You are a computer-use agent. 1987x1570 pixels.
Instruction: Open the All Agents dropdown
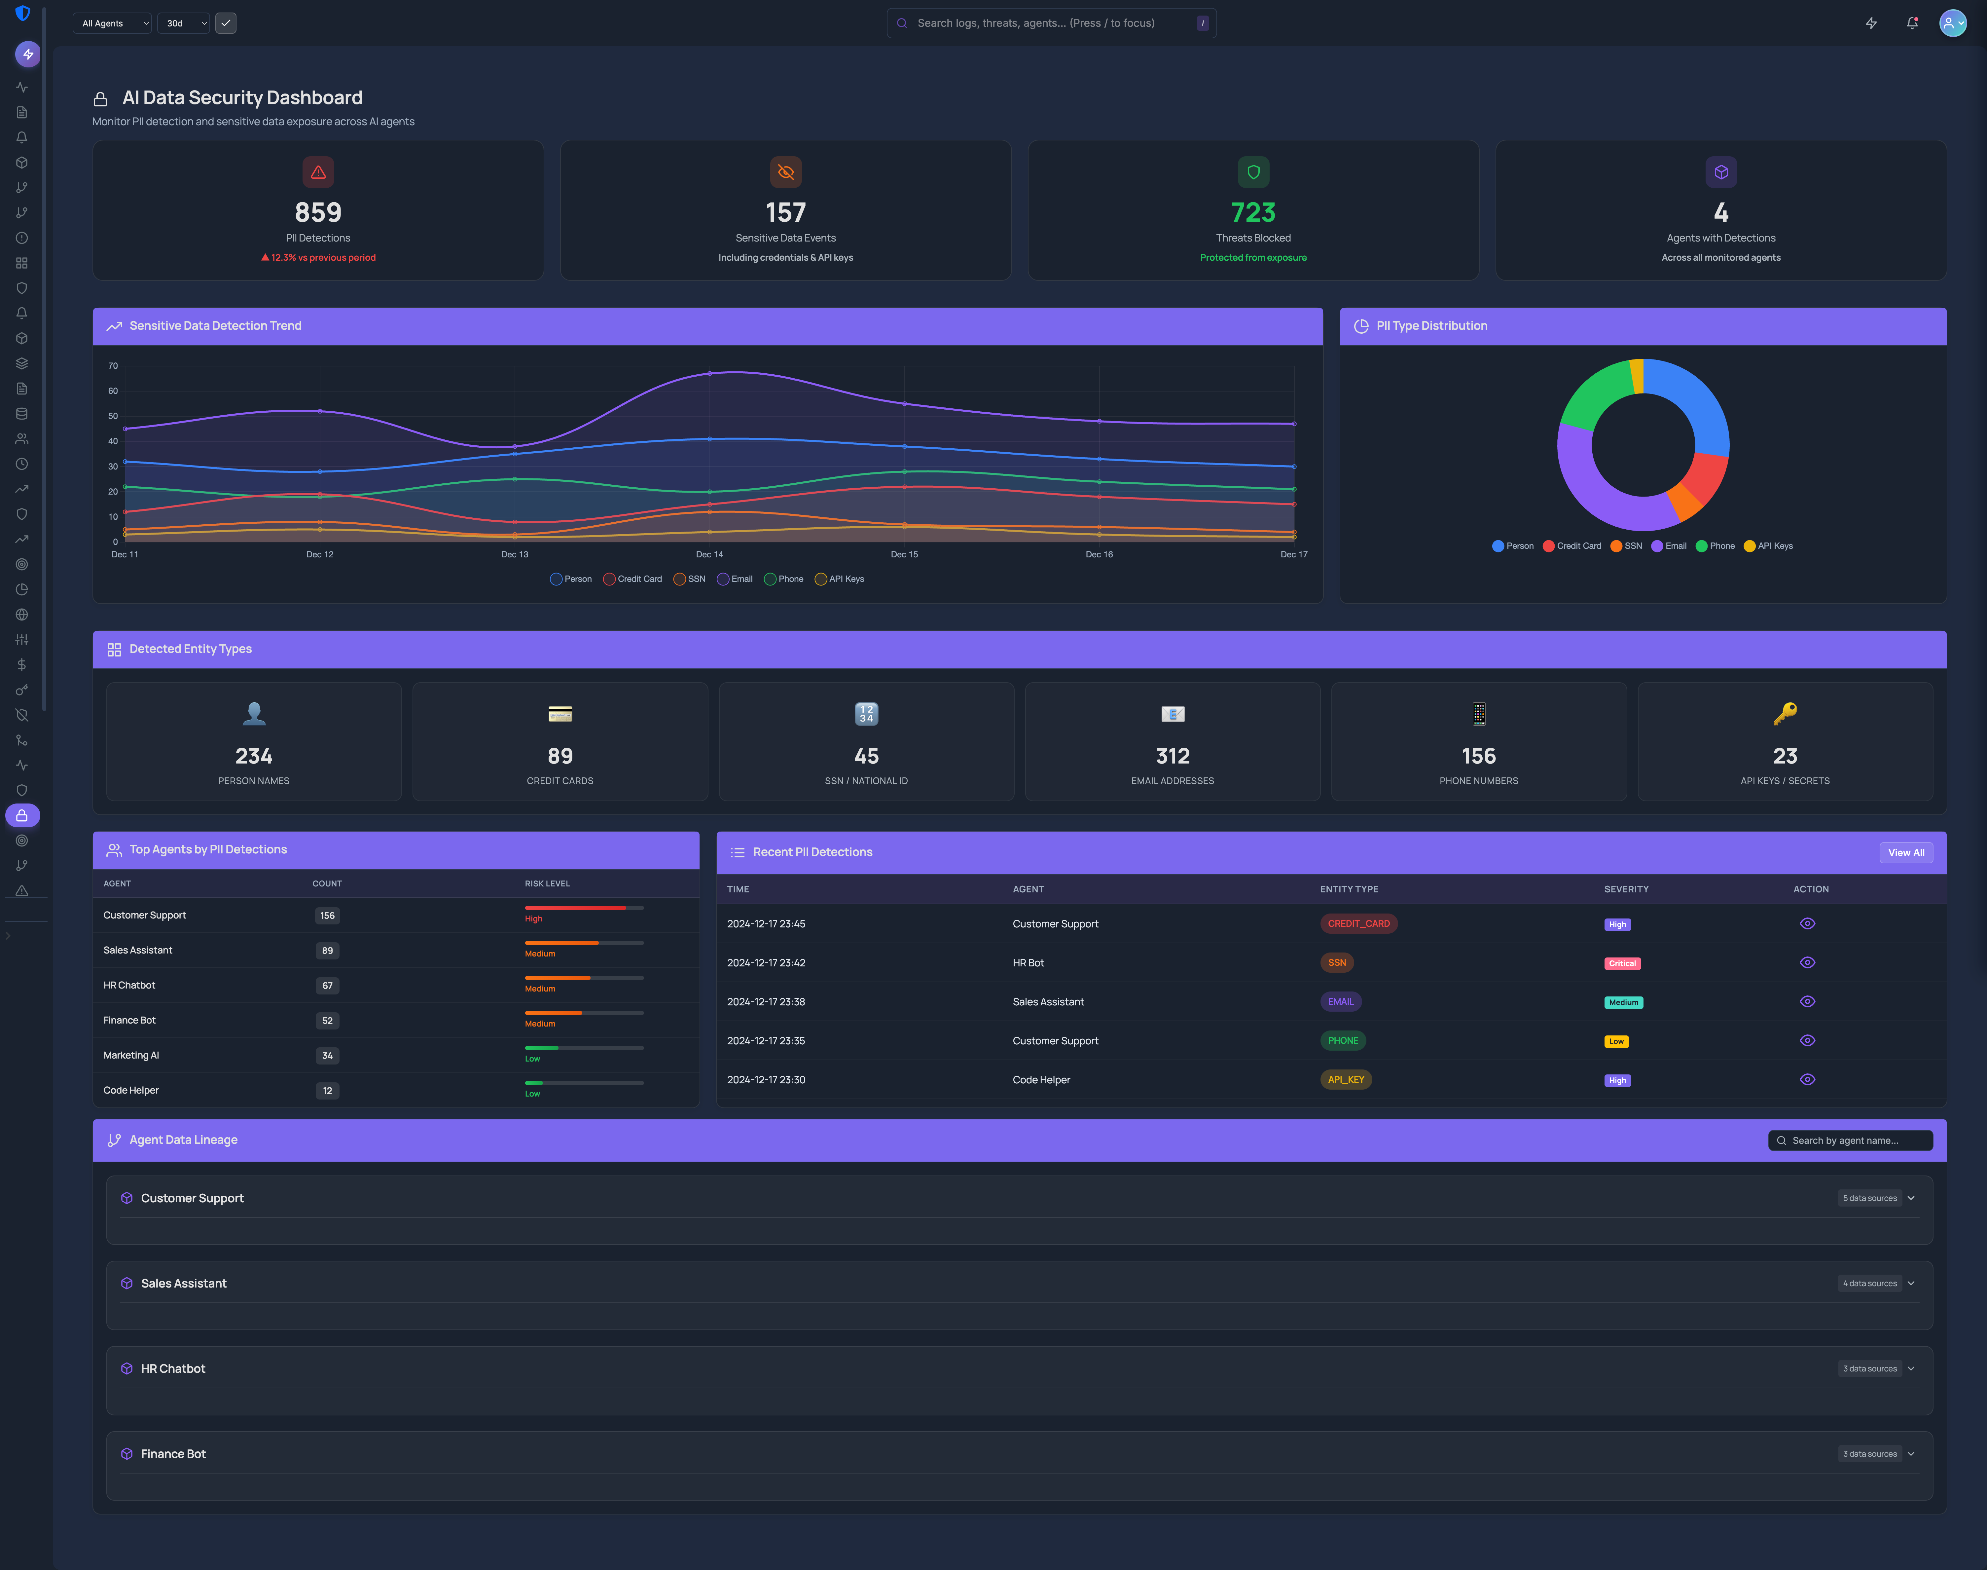112,23
